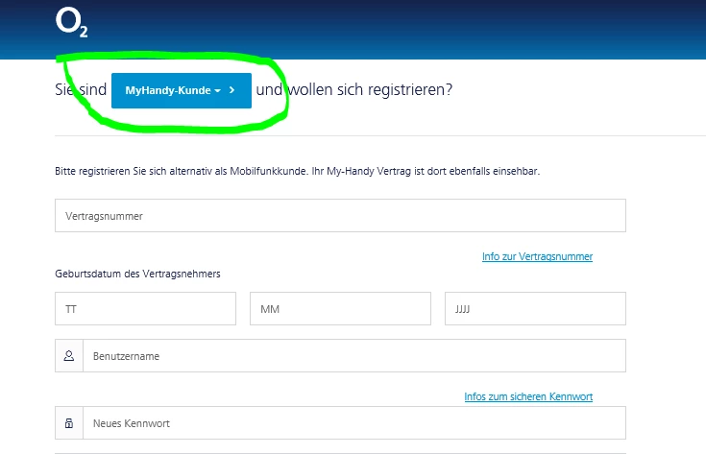Focus the Neues Kennwort input field
Viewport: 706px width, 454px height.
point(354,423)
